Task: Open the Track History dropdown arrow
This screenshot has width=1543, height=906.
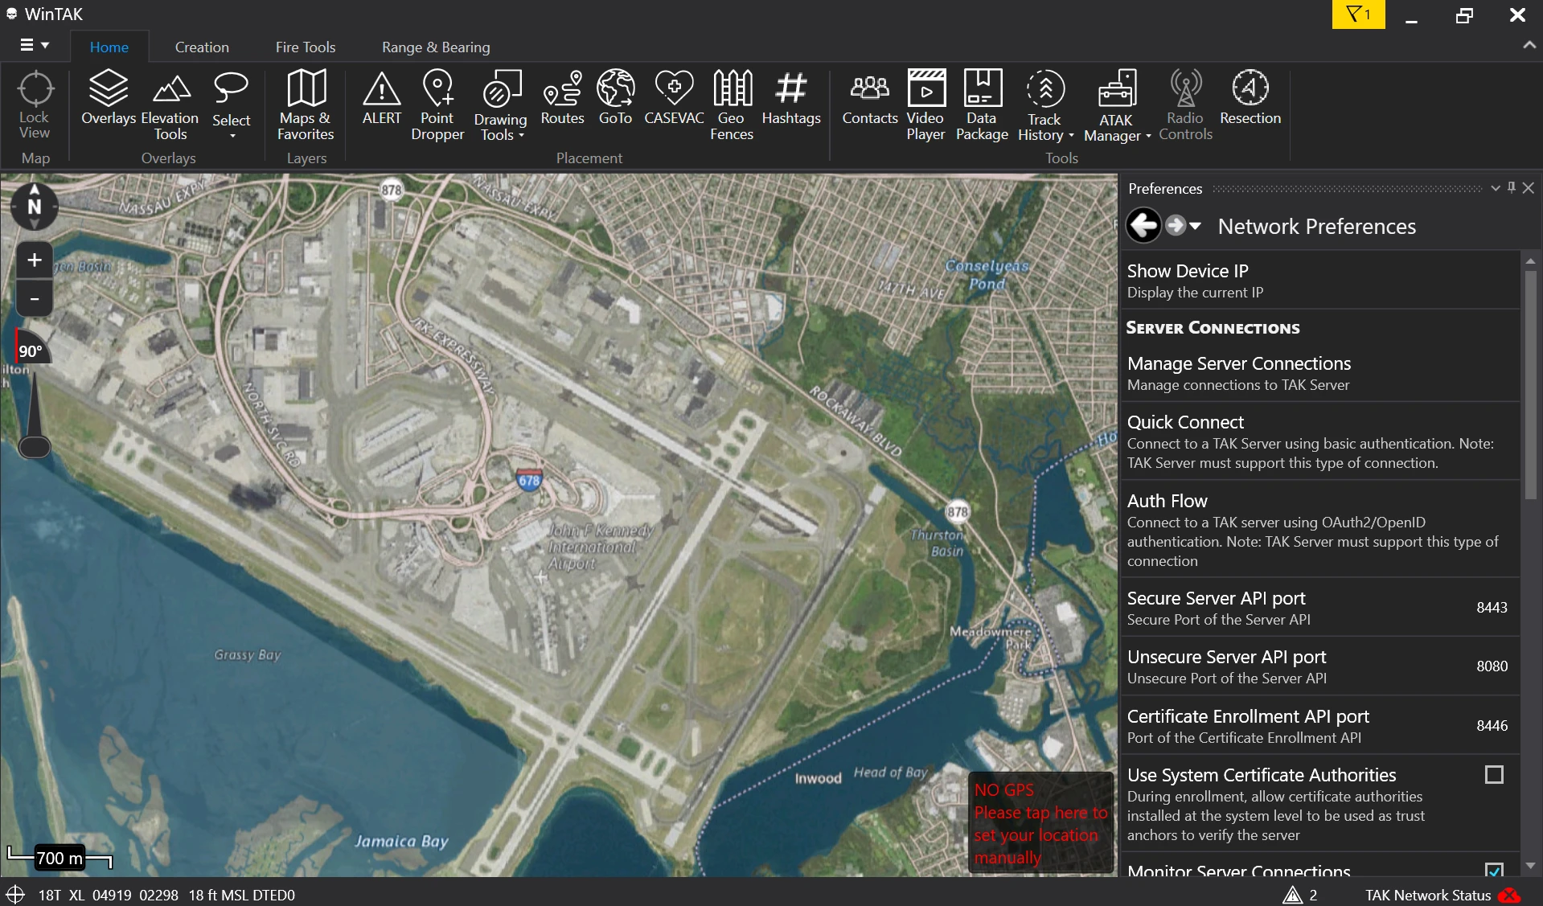Action: pos(1071,135)
